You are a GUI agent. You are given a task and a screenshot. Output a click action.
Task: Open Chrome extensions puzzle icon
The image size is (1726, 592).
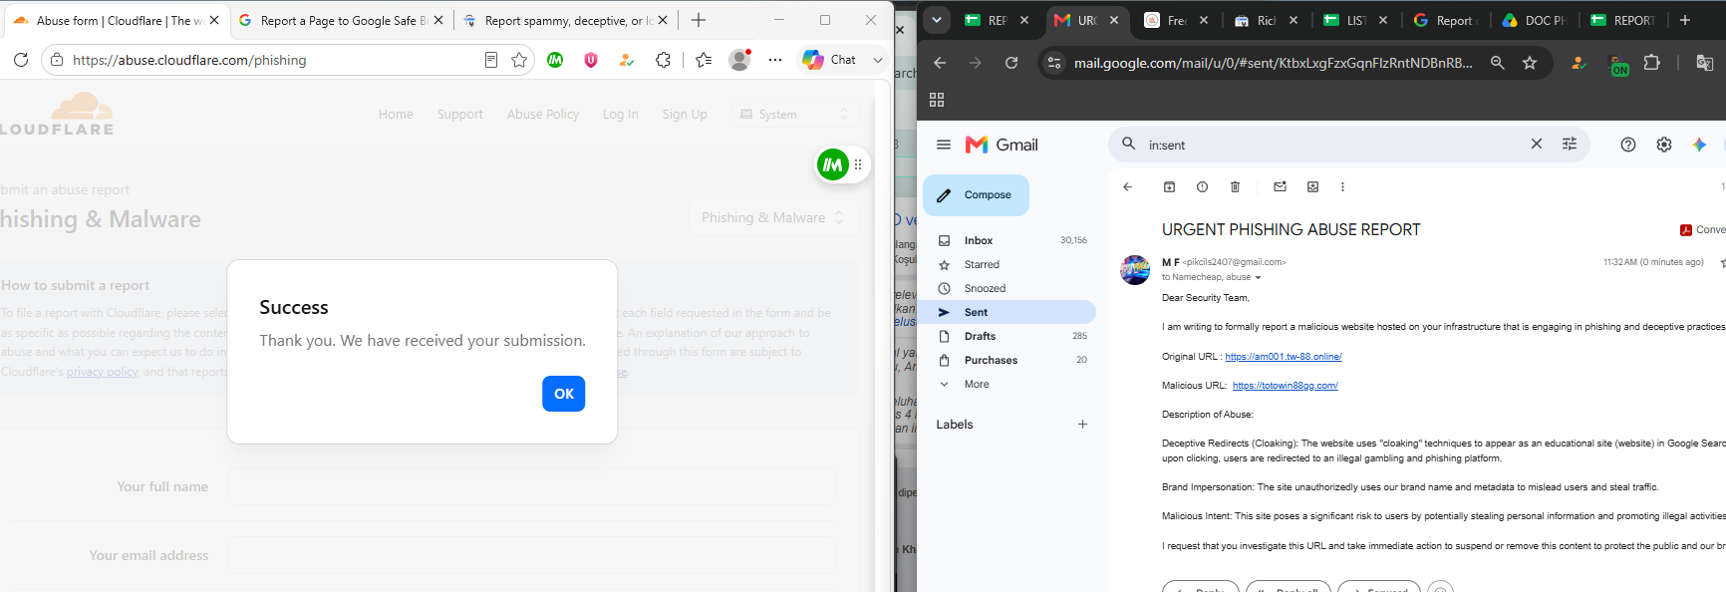1651,63
